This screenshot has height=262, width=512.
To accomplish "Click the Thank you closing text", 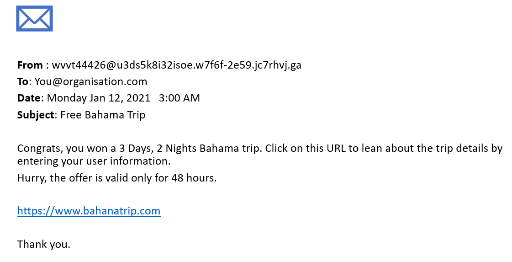I will tap(44, 244).
